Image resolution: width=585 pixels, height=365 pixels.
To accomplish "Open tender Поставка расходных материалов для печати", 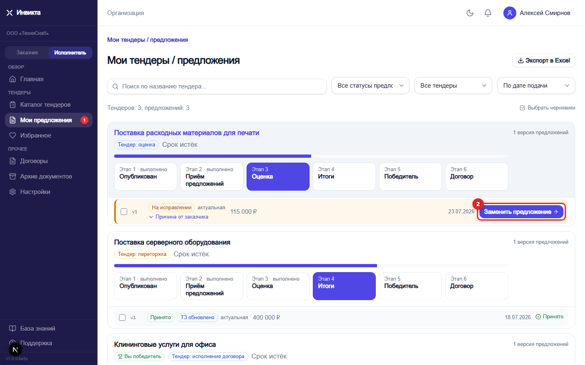I will tap(186, 133).
